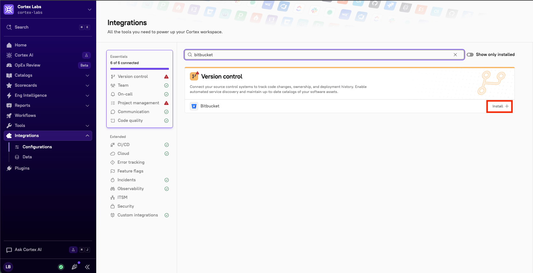Expand the Tools chevron

point(87,126)
